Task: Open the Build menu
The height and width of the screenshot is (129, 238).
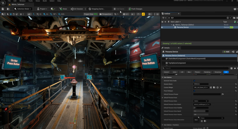Action: 45,1
